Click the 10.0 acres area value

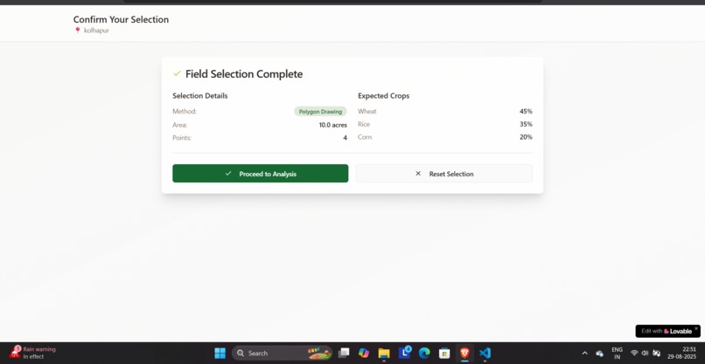click(x=333, y=125)
